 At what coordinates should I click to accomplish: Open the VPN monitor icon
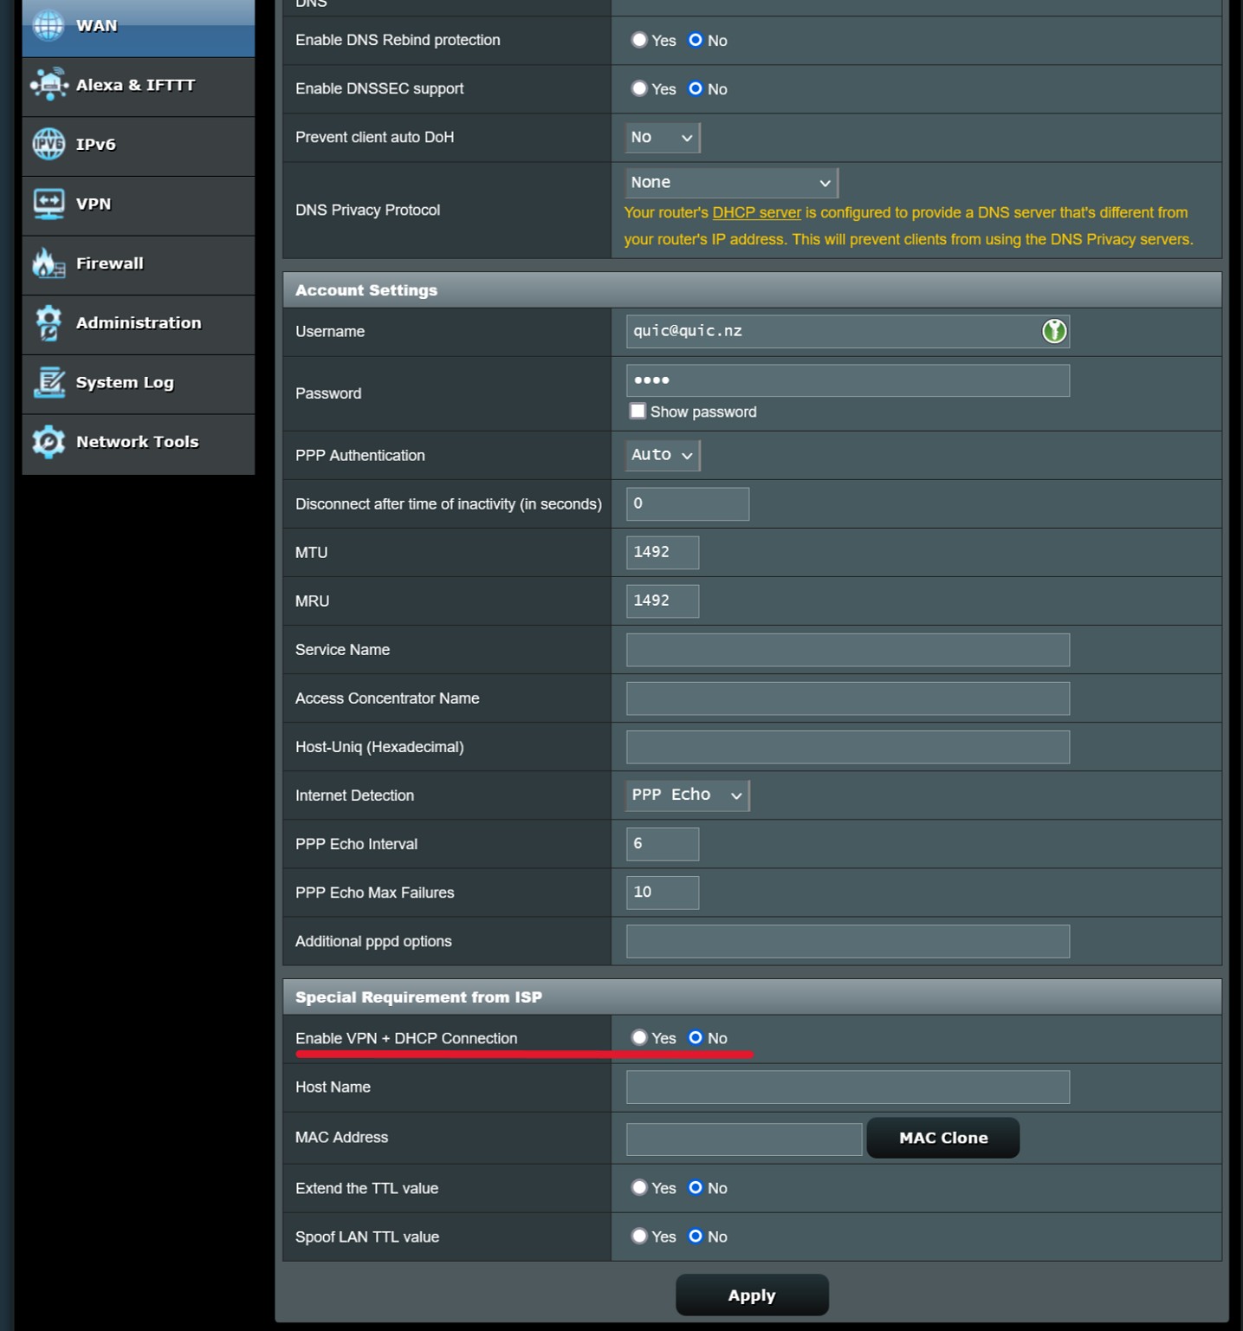(x=49, y=204)
